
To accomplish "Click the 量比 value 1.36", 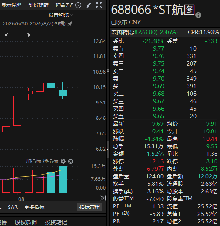I will pos(212,154).
